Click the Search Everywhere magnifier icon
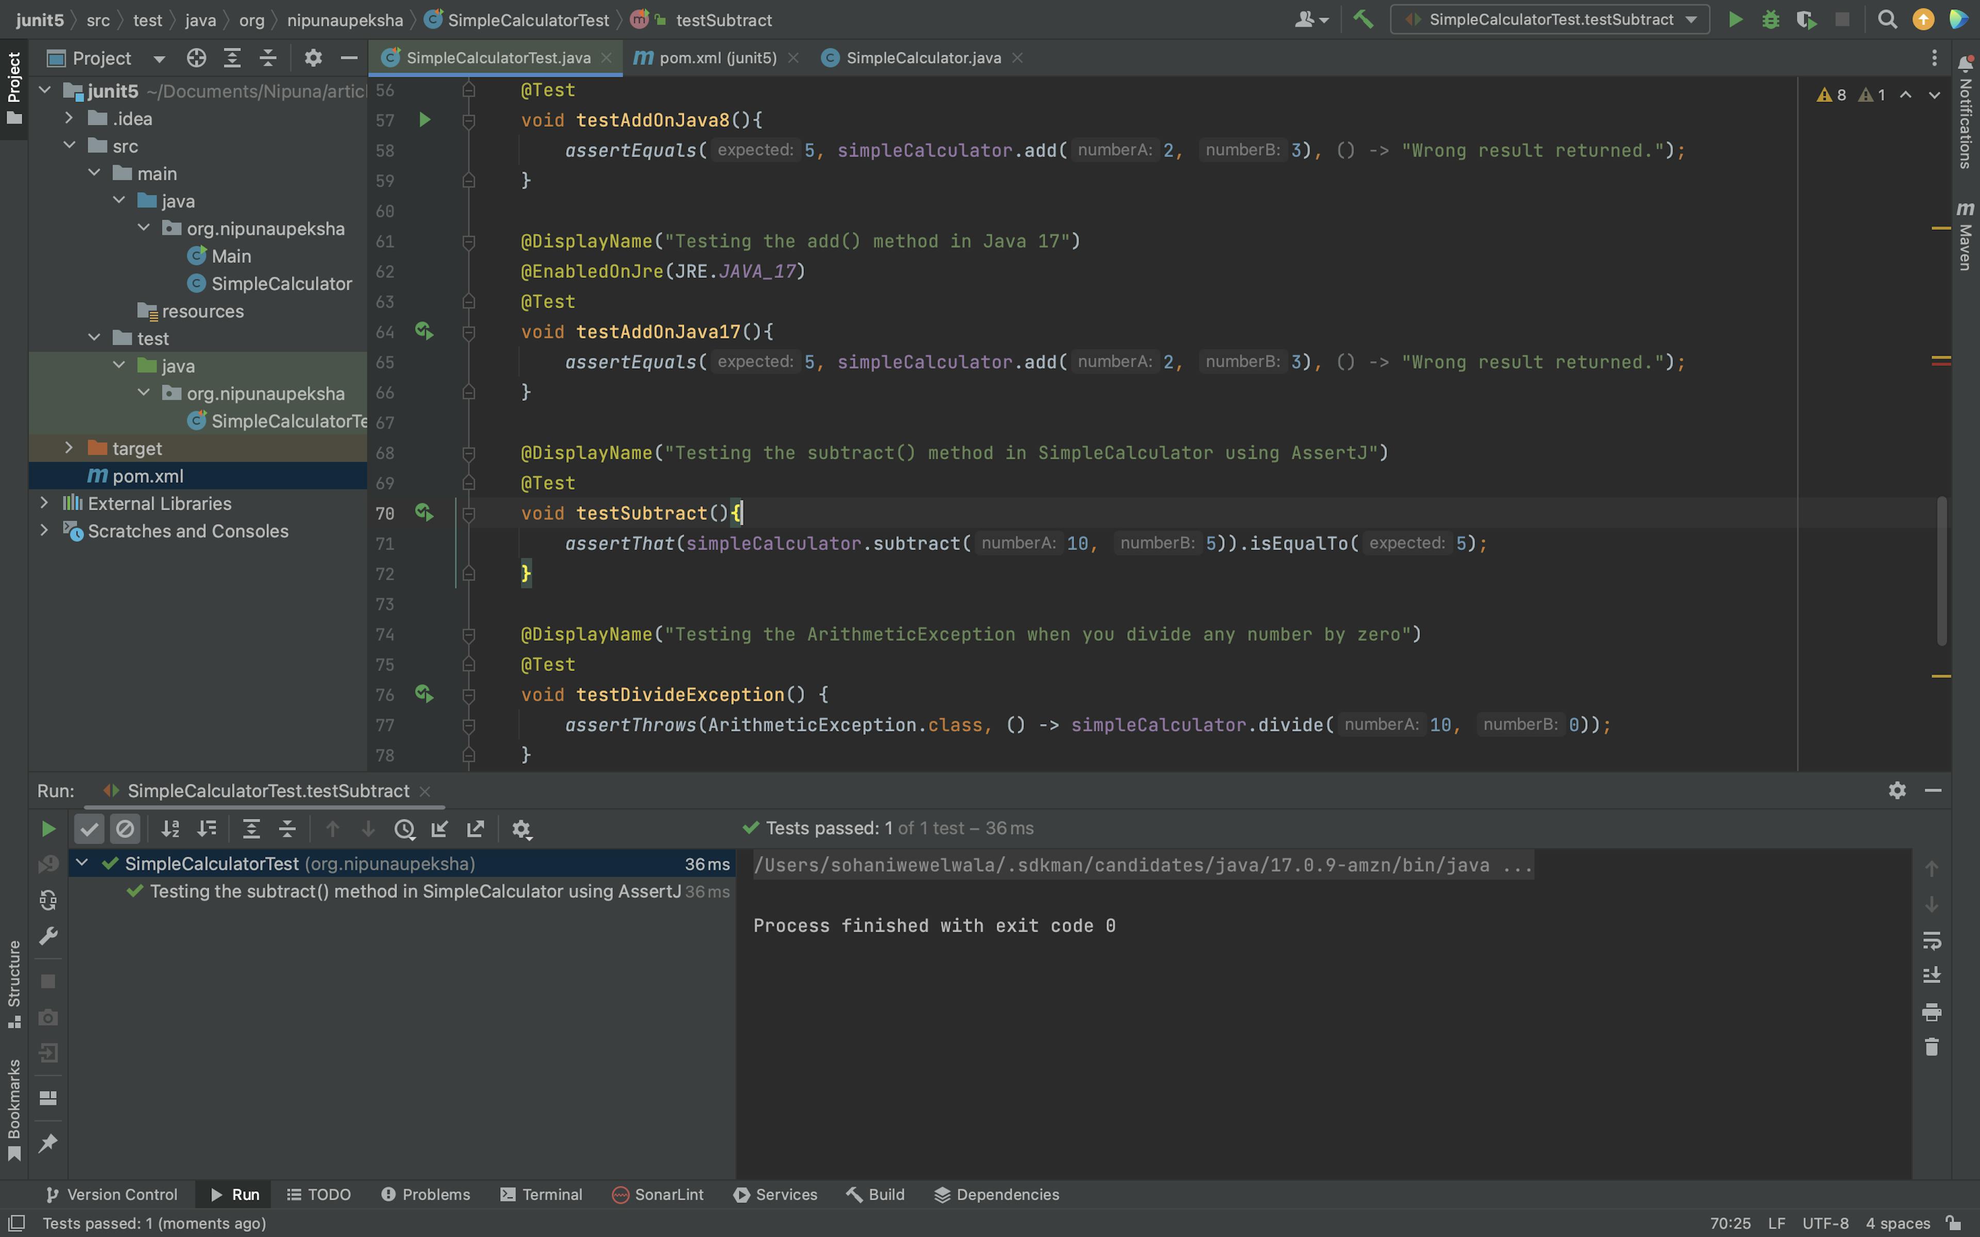Image resolution: width=1980 pixels, height=1237 pixels. click(x=1887, y=20)
